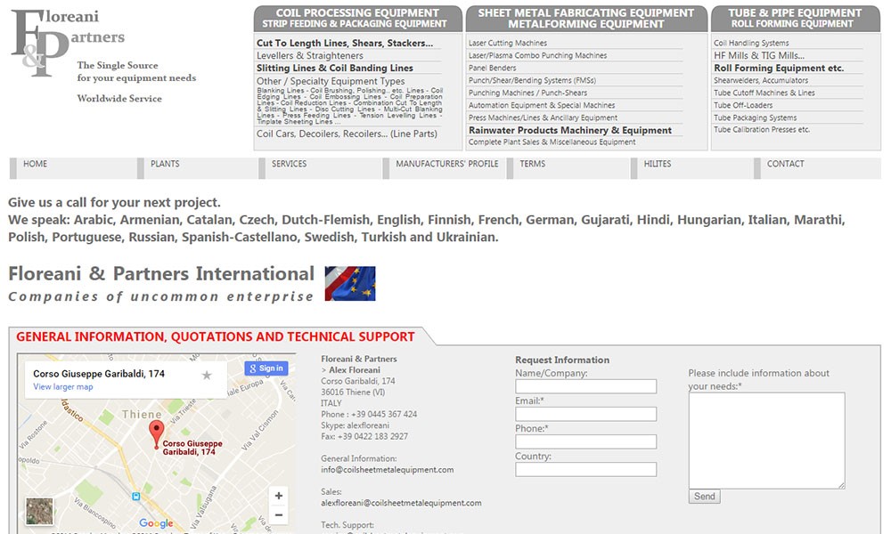Open Complete Plant Sales & Miscellaneous Equipment

tap(552, 142)
